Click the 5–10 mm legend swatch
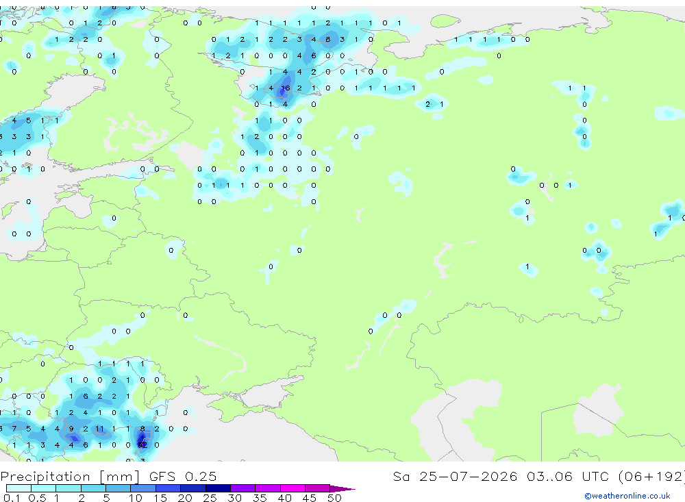685x502 pixels. pos(119,488)
